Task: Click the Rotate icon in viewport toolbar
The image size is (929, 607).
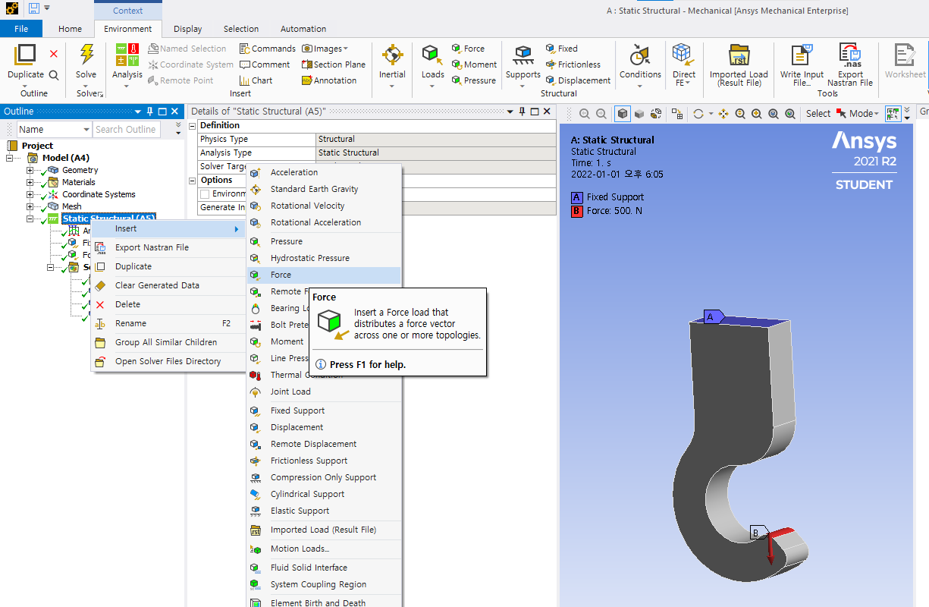Action: 698,114
